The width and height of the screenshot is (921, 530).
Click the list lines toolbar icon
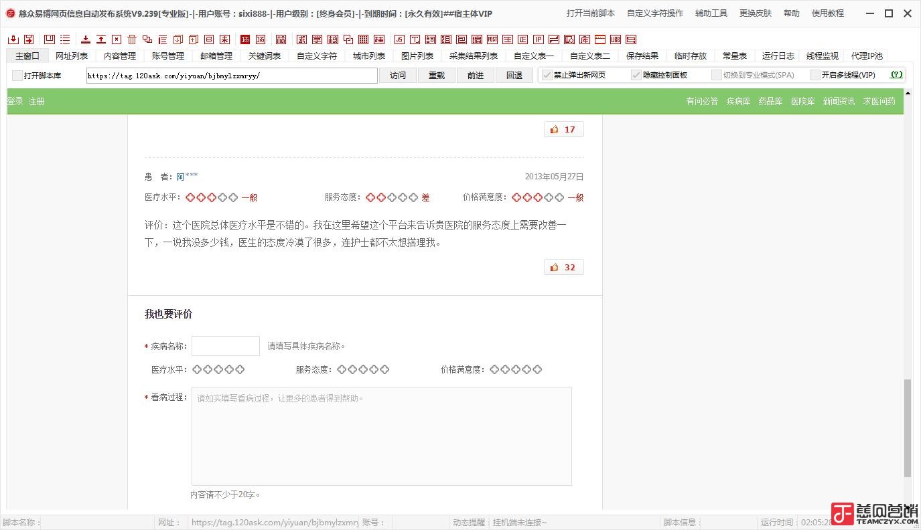point(66,39)
